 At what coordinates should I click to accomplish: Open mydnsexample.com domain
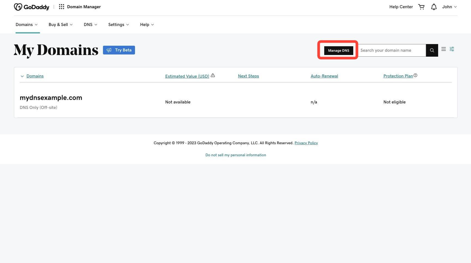coord(51,97)
